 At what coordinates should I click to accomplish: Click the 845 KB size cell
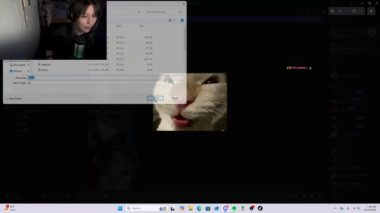coord(149,43)
